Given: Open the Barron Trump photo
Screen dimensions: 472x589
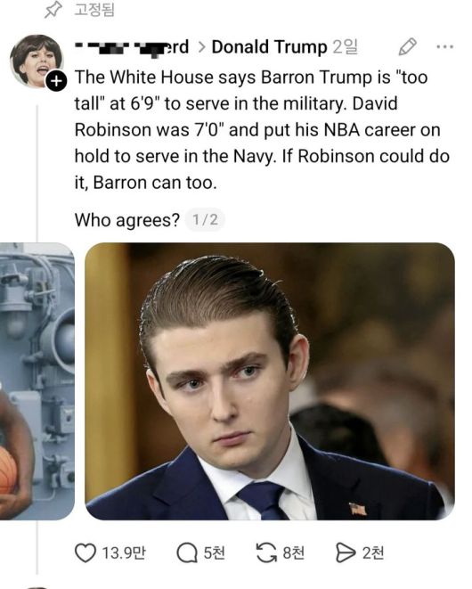Looking at the screenshot, I should coord(270,381).
